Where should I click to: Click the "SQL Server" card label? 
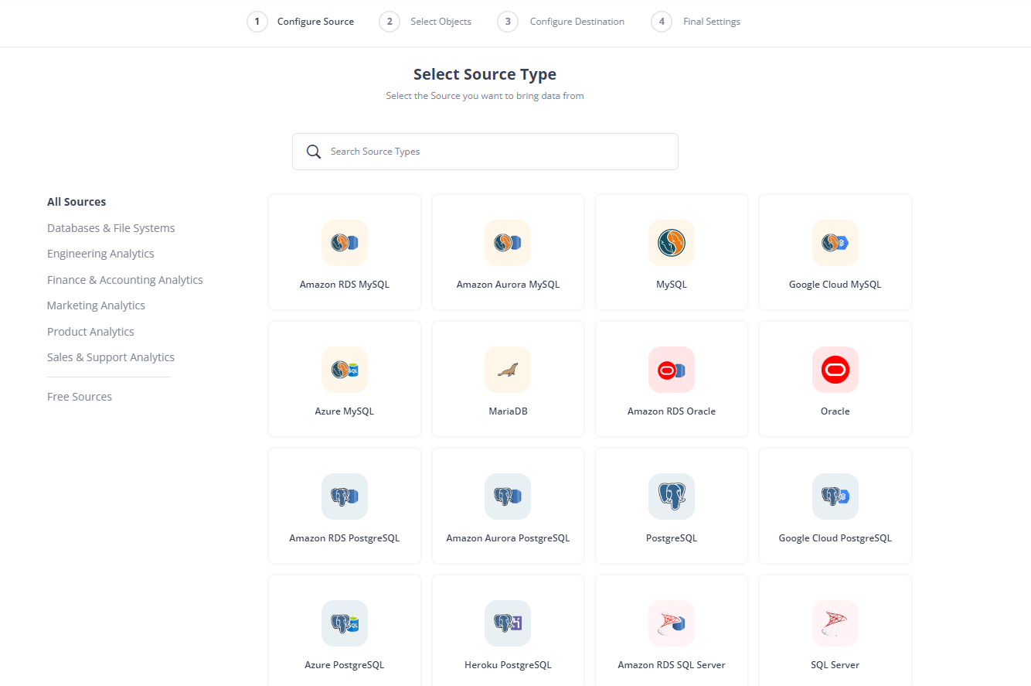pos(835,665)
